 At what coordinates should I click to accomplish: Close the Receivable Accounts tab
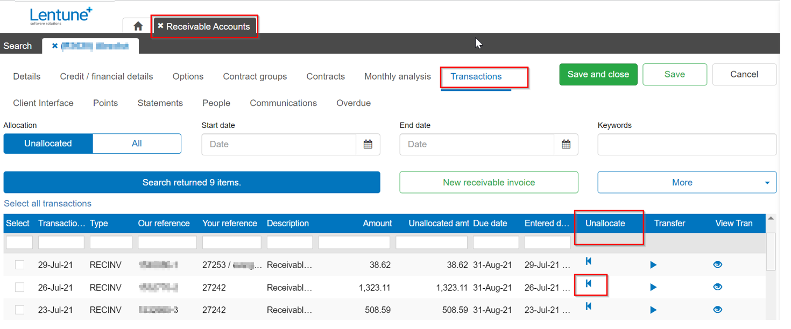pos(160,26)
